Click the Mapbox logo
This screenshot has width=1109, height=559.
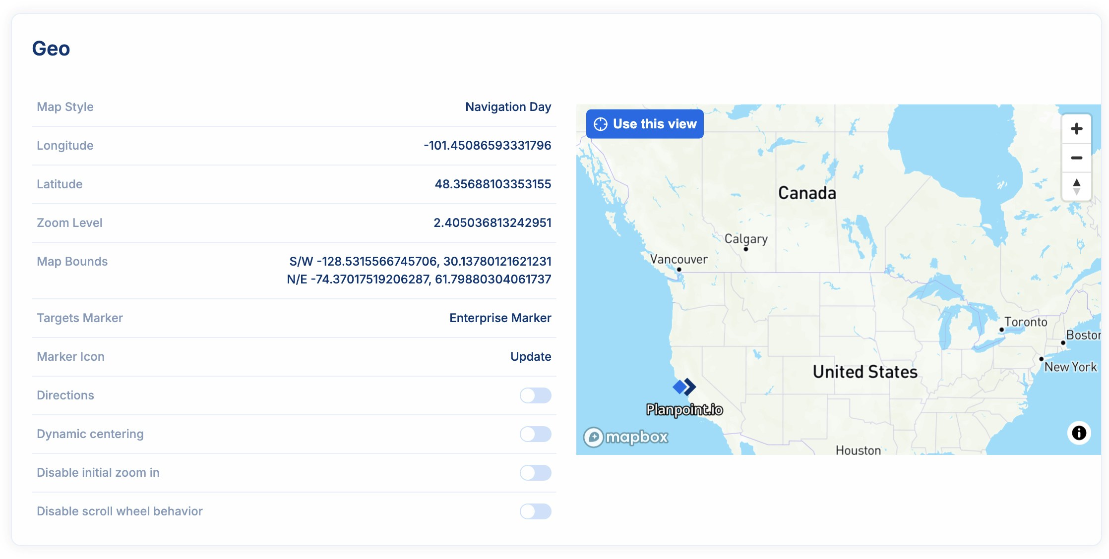pyautogui.click(x=626, y=437)
